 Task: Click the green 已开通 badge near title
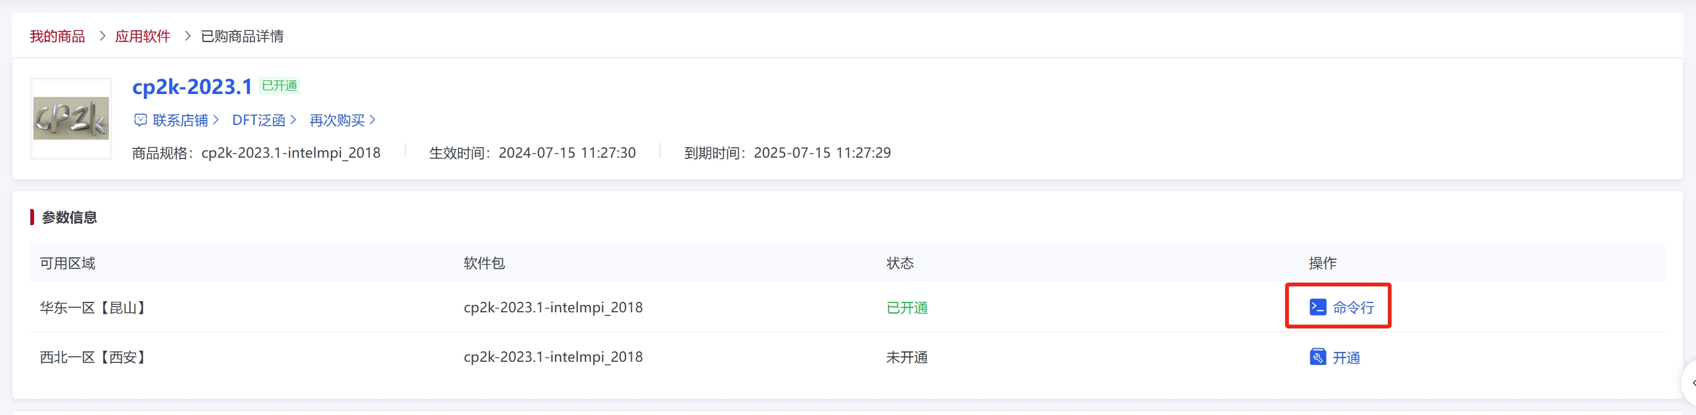coord(279,86)
